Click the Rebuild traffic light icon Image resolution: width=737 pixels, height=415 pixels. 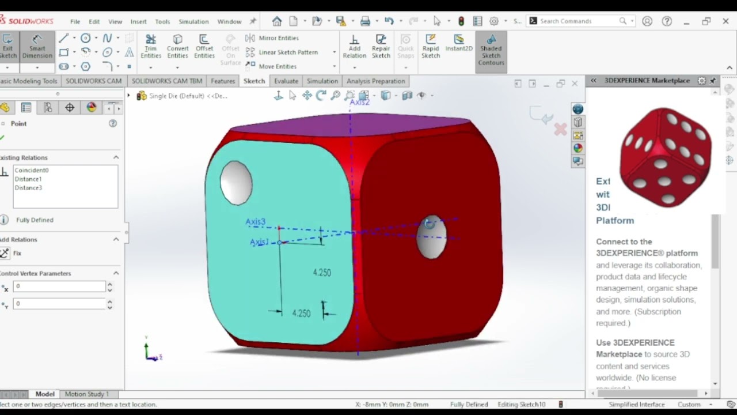tap(461, 21)
